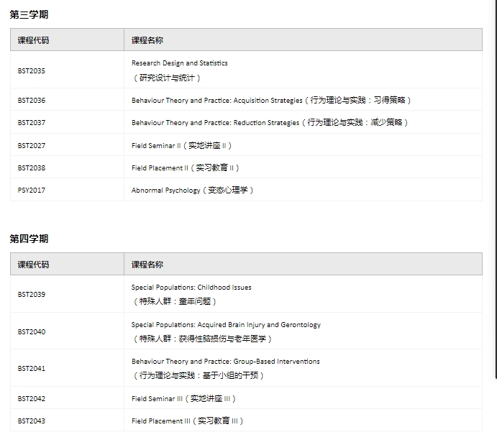Click the Field Seminar III course name

pos(158,399)
